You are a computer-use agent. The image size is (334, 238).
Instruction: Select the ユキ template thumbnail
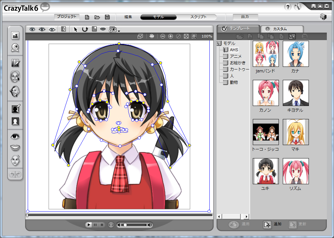(266, 171)
